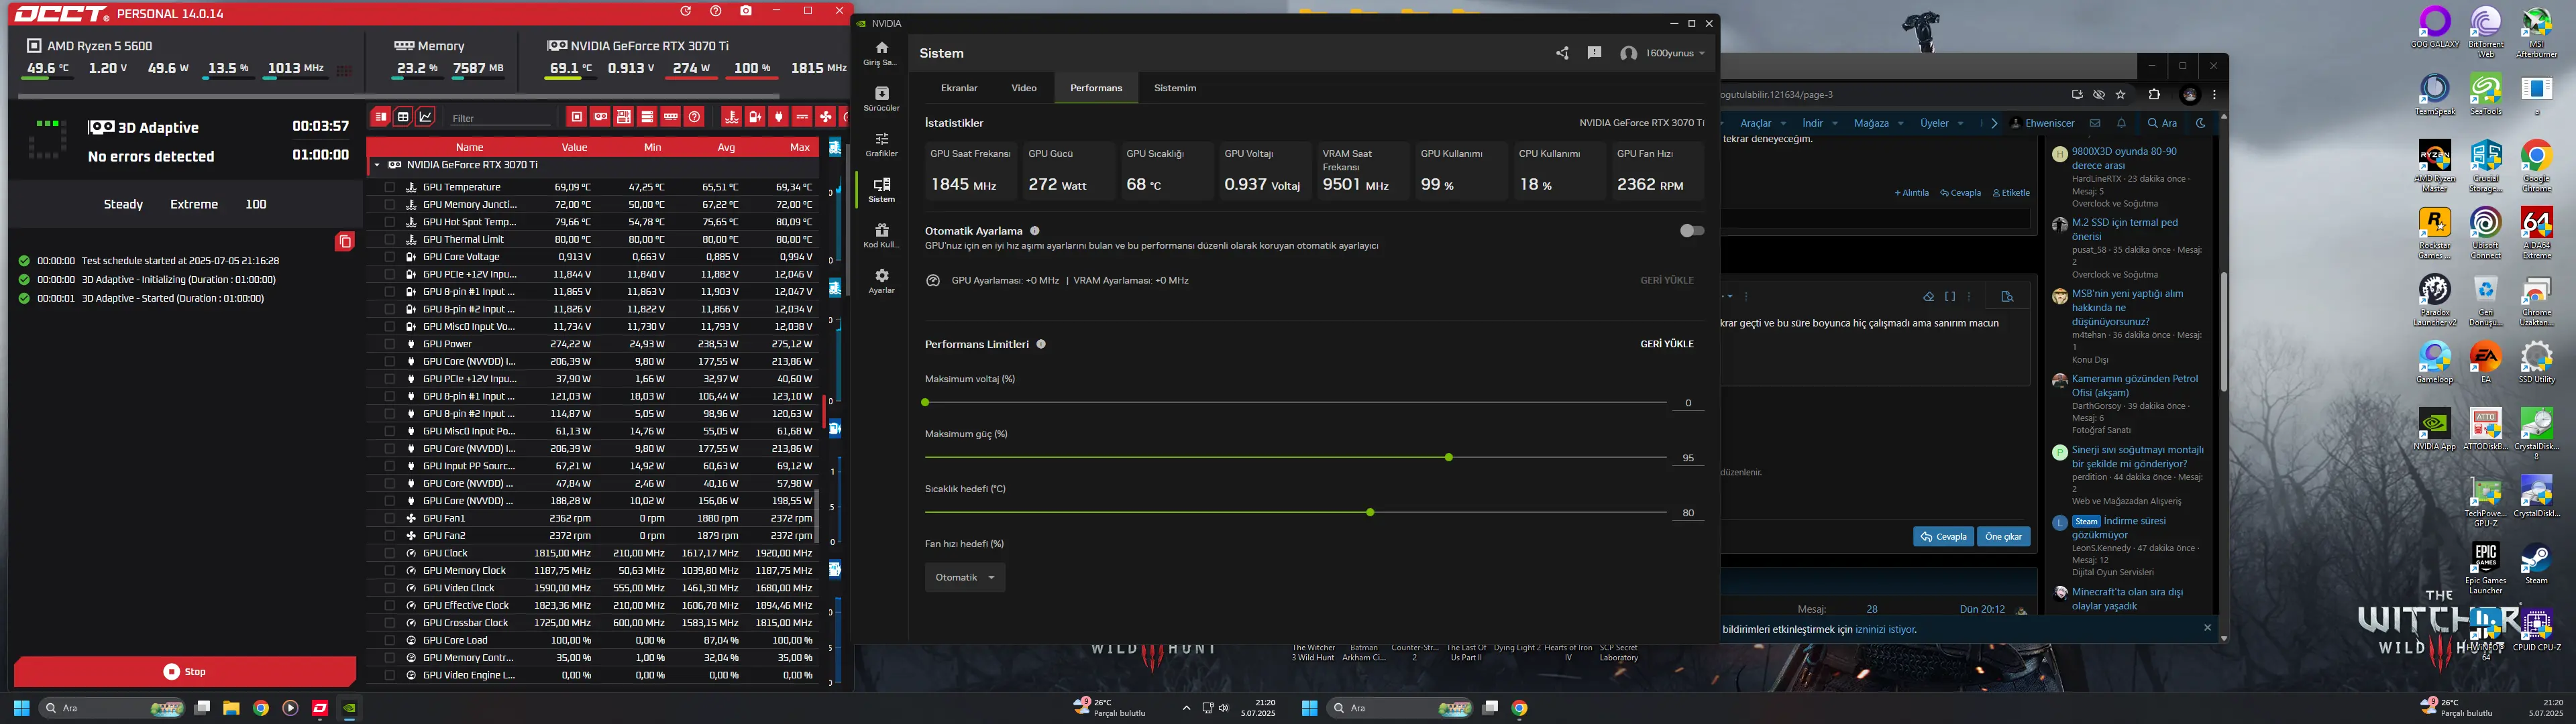Filter OCCT sensors by CPU icon
2576x724 pixels.
pyautogui.click(x=577, y=117)
